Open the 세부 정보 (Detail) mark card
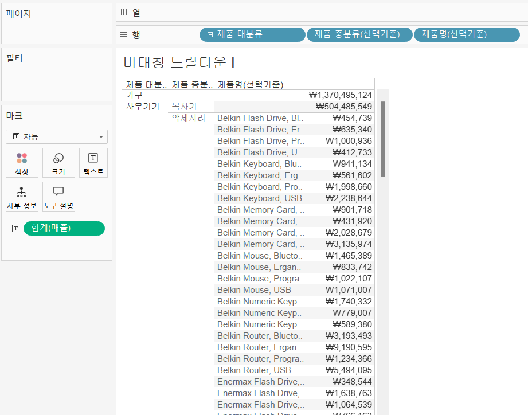The height and width of the screenshot is (415, 528). [x=22, y=197]
